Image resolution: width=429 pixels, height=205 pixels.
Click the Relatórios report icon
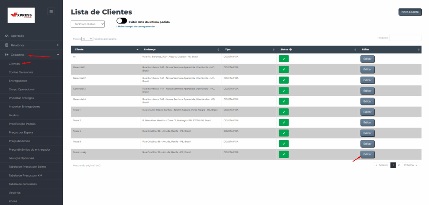[x=7, y=45]
